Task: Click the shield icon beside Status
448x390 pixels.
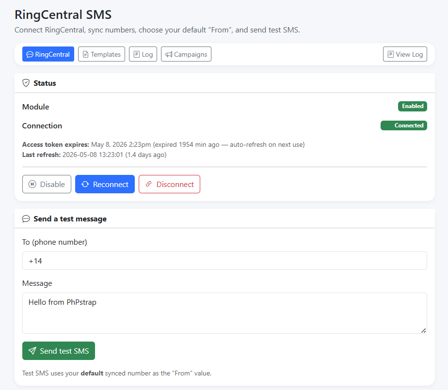Action: tap(26, 83)
